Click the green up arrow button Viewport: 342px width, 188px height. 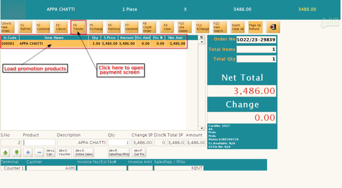tap(5, 152)
